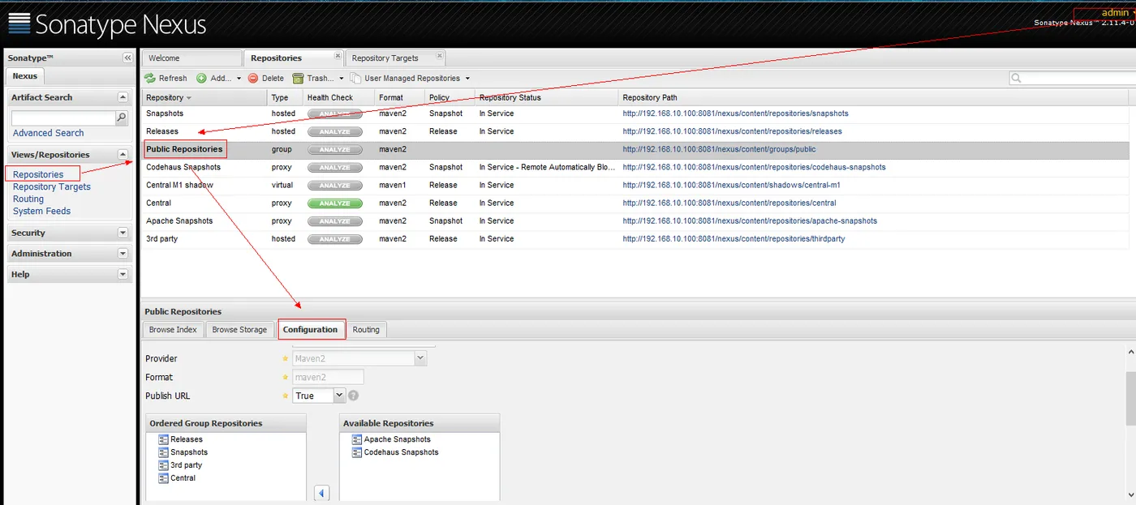Switch to the Welcome tab

coord(191,58)
